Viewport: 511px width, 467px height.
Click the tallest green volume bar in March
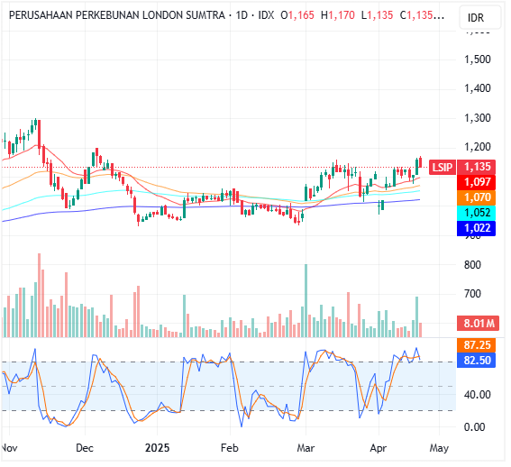pos(306,301)
